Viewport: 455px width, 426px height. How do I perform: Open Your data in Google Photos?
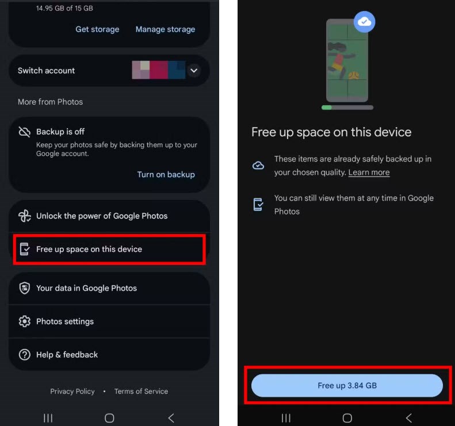click(x=109, y=288)
